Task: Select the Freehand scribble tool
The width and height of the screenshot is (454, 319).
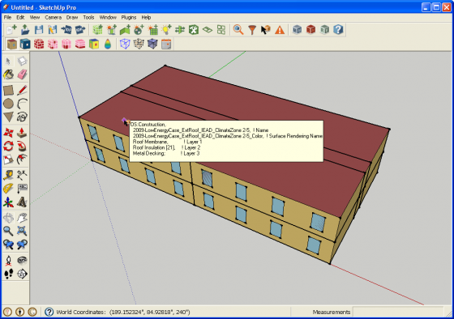Action: coord(22,117)
